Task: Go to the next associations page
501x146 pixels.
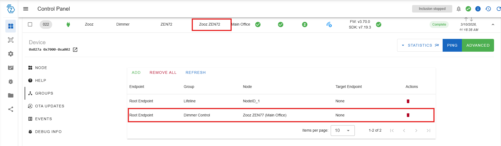Action: [416, 131]
